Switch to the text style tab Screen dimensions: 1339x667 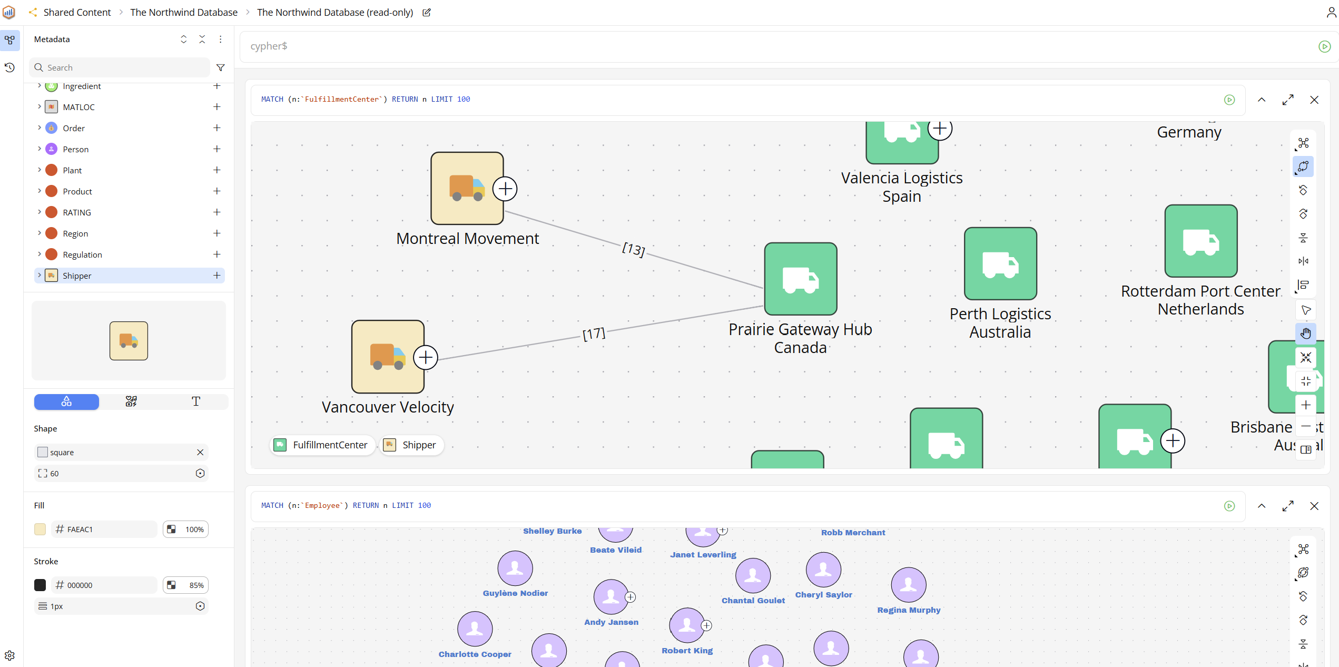196,401
